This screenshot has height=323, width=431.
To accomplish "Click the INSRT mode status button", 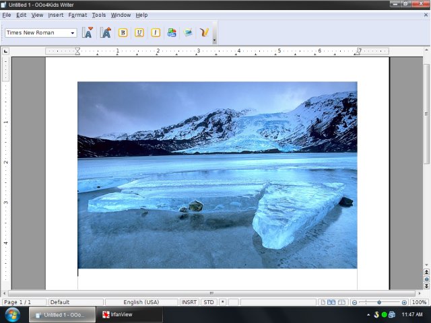I will [x=189, y=303].
